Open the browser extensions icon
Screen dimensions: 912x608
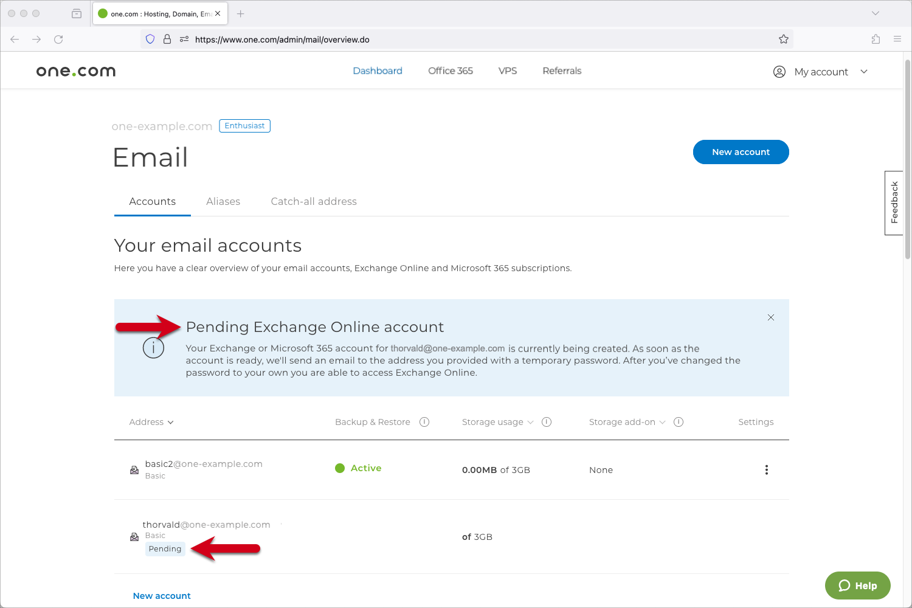876,40
